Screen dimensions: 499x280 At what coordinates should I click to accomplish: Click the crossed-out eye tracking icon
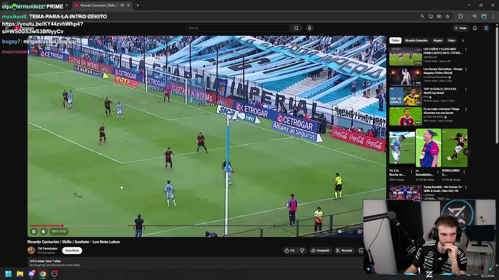439,16
